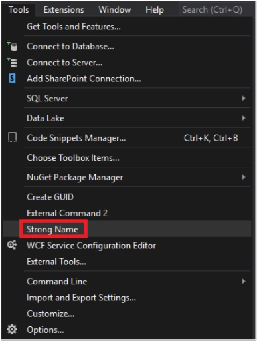Open the Help menu
Screen dimensions: 257x341
click(155, 10)
